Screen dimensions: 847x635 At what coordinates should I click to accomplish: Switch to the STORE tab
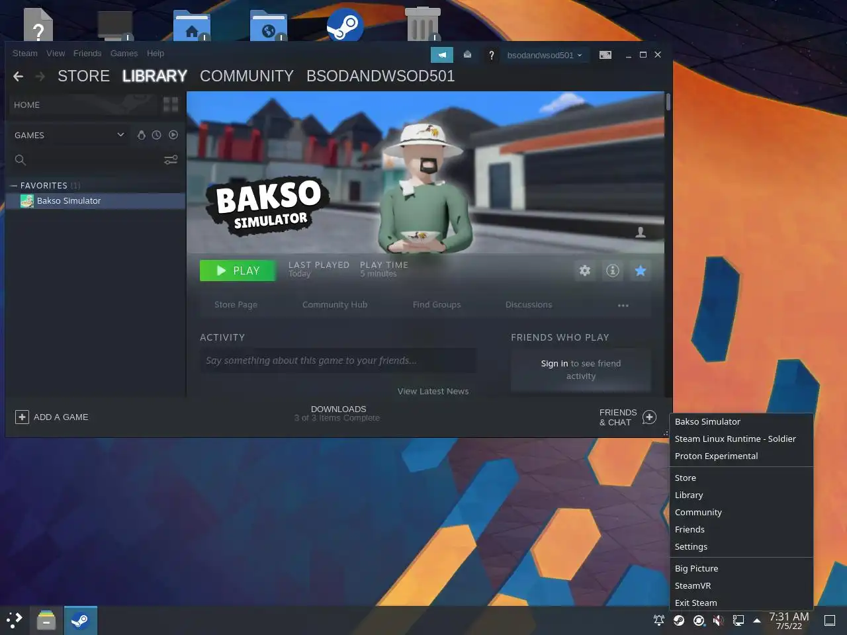click(x=83, y=76)
